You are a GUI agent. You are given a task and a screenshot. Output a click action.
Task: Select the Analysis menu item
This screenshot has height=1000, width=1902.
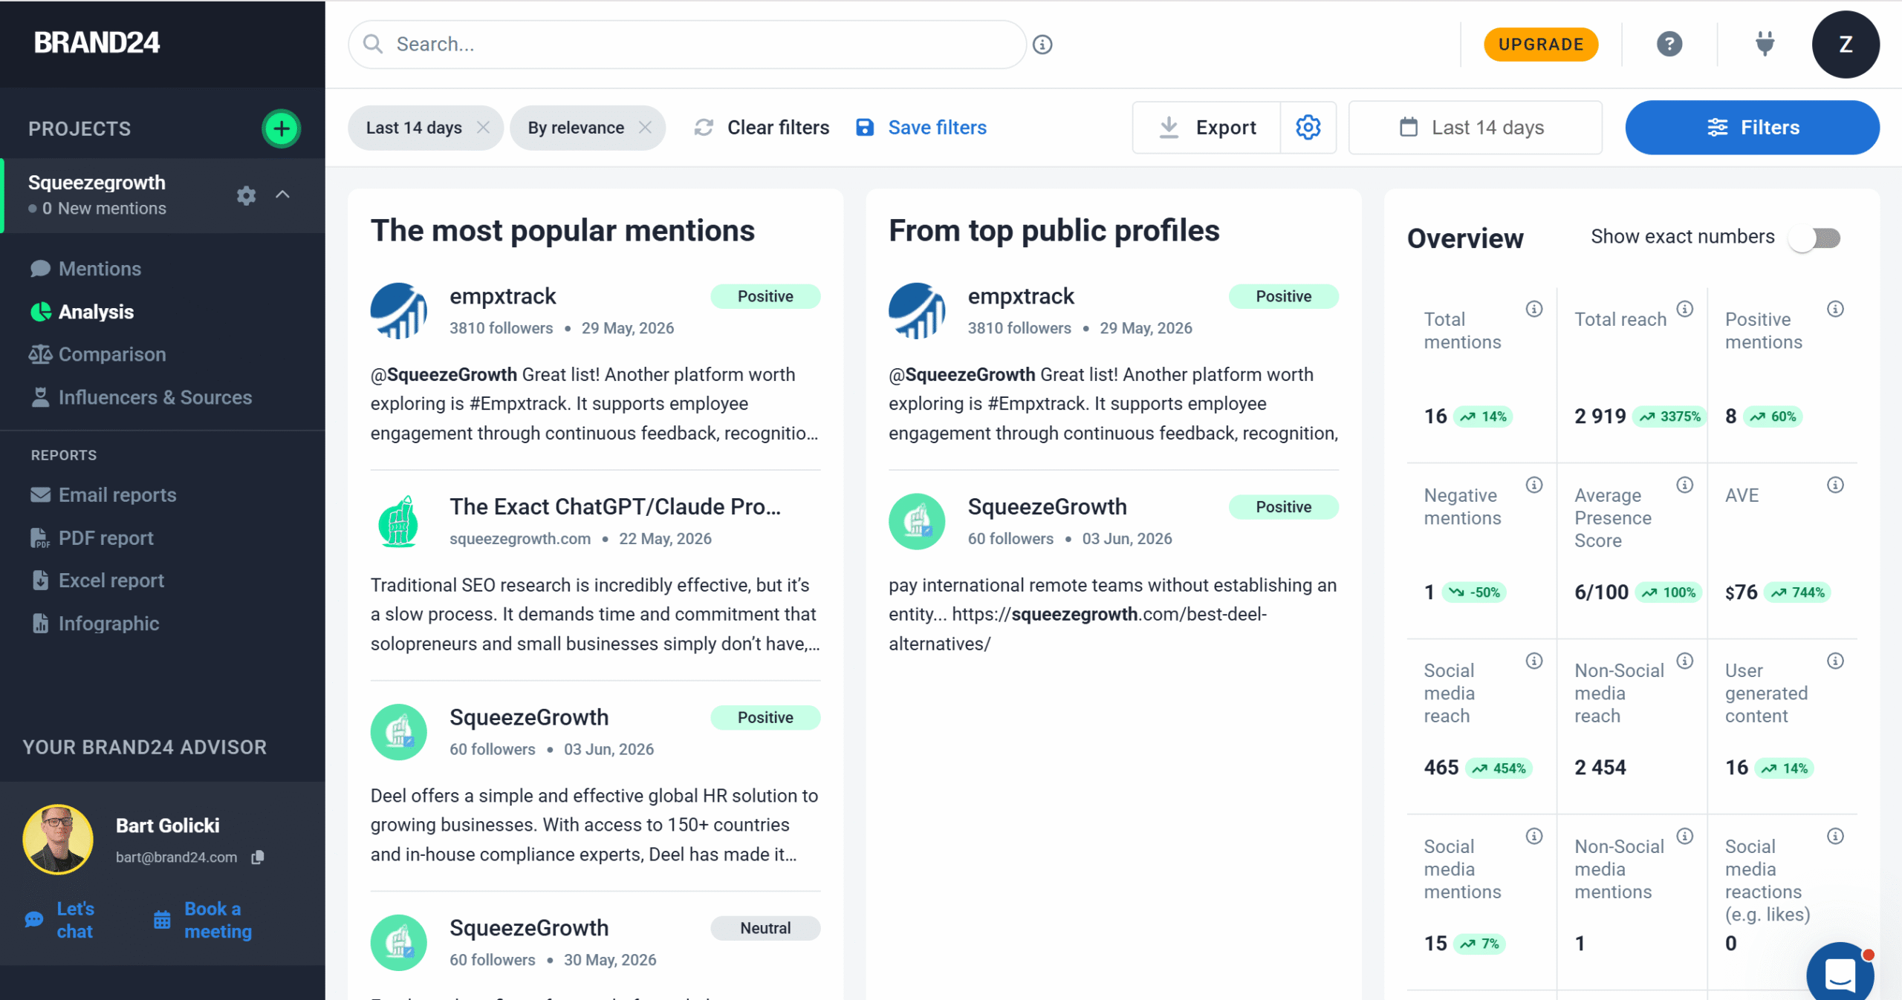pyautogui.click(x=82, y=312)
